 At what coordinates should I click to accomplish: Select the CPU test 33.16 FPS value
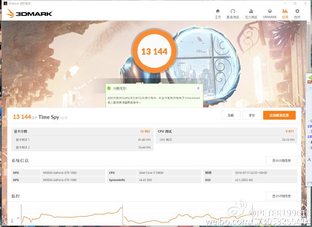coord(288,139)
